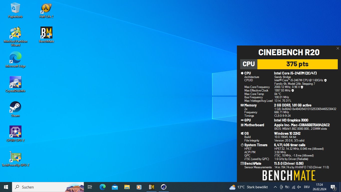Click the Sensor Measurements HWiNFO 7.63 line
The image size is (341, 192).
click(x=302, y=167)
